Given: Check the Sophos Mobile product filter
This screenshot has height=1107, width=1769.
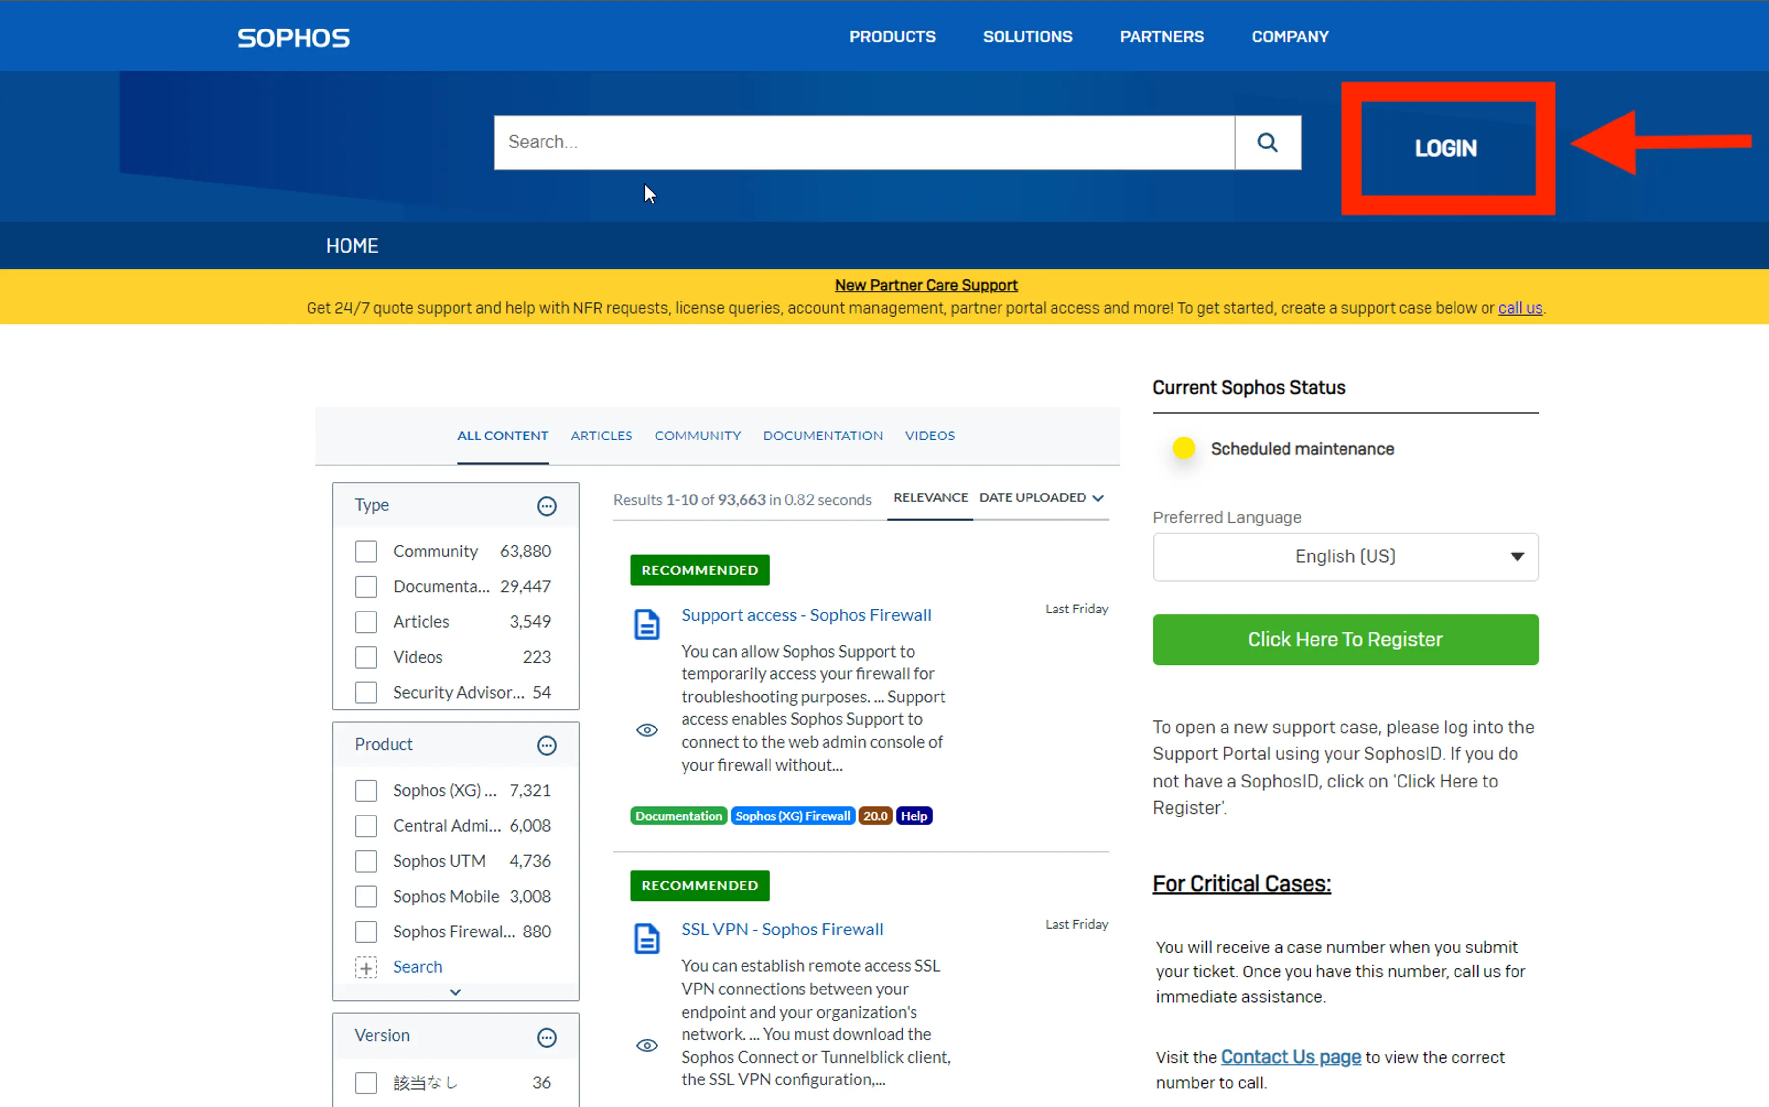Looking at the screenshot, I should click(x=366, y=896).
